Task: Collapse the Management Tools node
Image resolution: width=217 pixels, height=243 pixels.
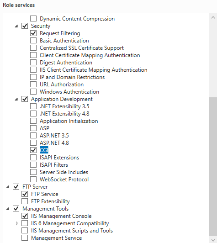Action: point(8,209)
